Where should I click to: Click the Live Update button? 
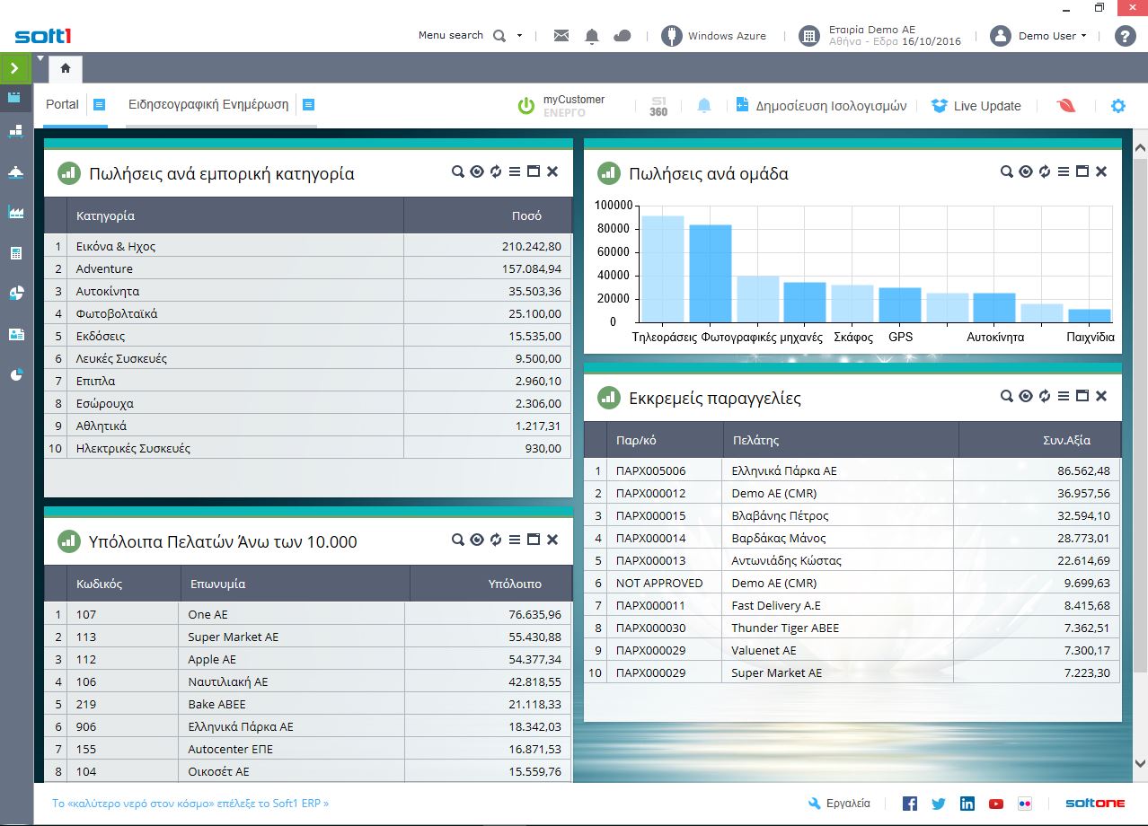coord(976,106)
